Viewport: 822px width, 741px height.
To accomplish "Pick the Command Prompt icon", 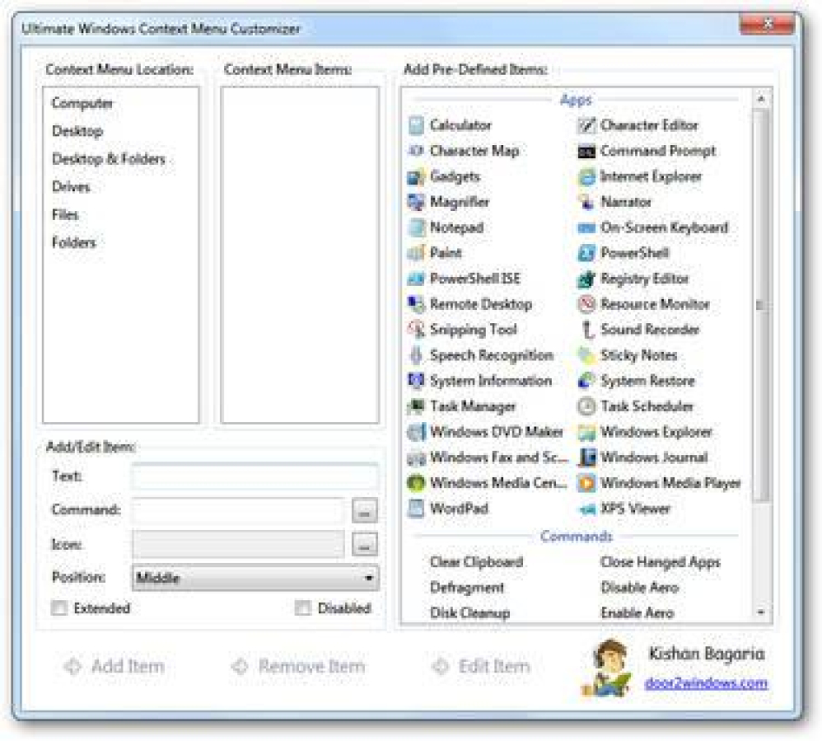I will [587, 151].
